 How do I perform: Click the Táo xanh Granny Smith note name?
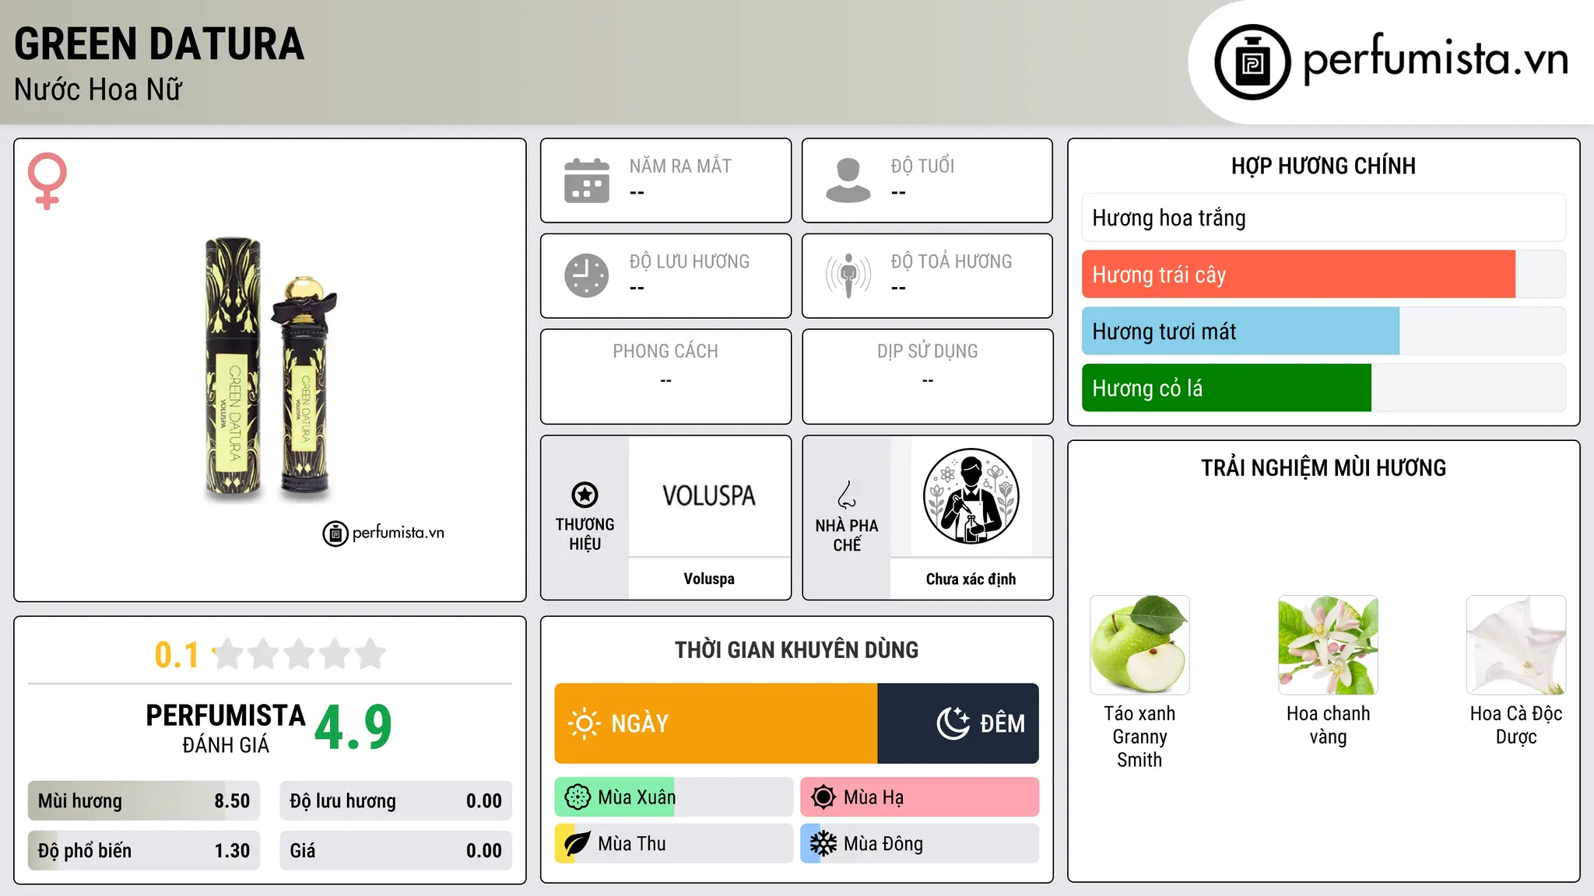click(1139, 737)
